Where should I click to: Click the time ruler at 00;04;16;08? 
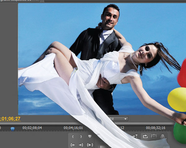pyautogui.click(x=73, y=128)
